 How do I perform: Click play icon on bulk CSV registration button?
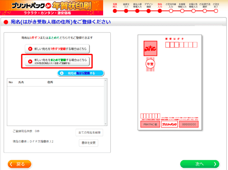(x=30, y=62)
